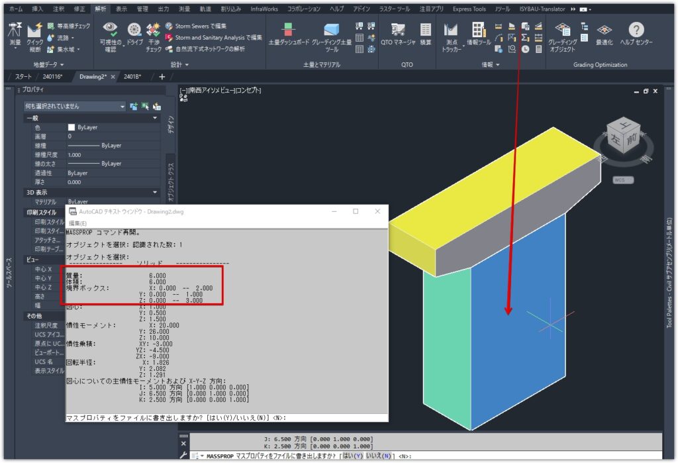Run the 等高線チェック contour check

point(69,26)
